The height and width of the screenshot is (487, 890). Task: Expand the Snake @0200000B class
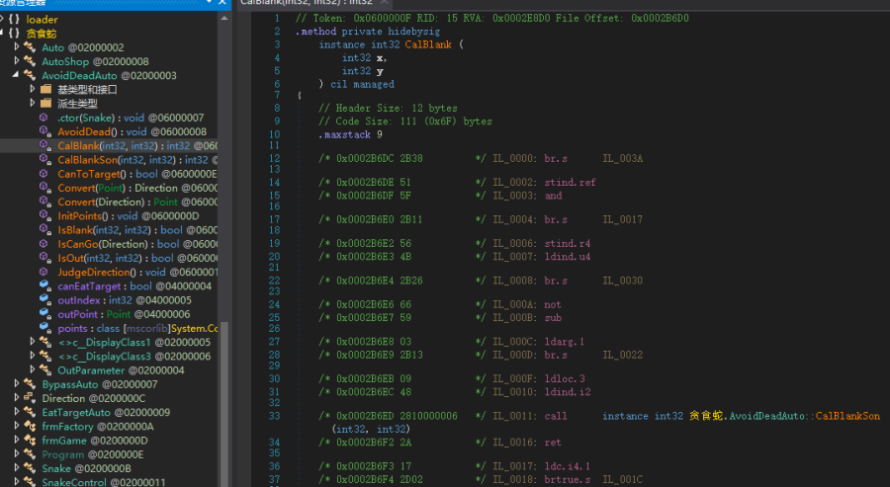[x=17, y=468]
